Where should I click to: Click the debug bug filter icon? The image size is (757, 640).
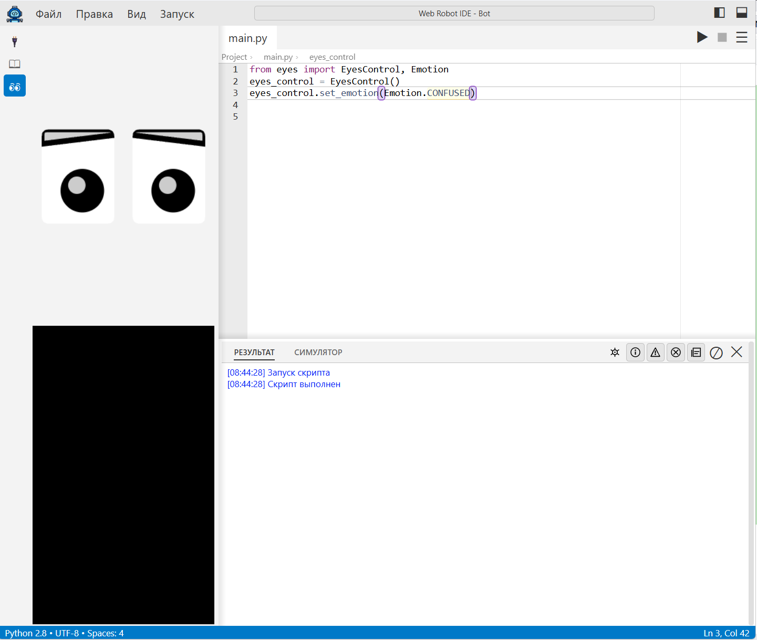[x=615, y=353]
